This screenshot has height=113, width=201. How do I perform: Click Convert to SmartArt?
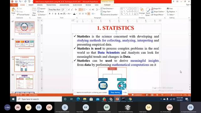click(109, 15)
